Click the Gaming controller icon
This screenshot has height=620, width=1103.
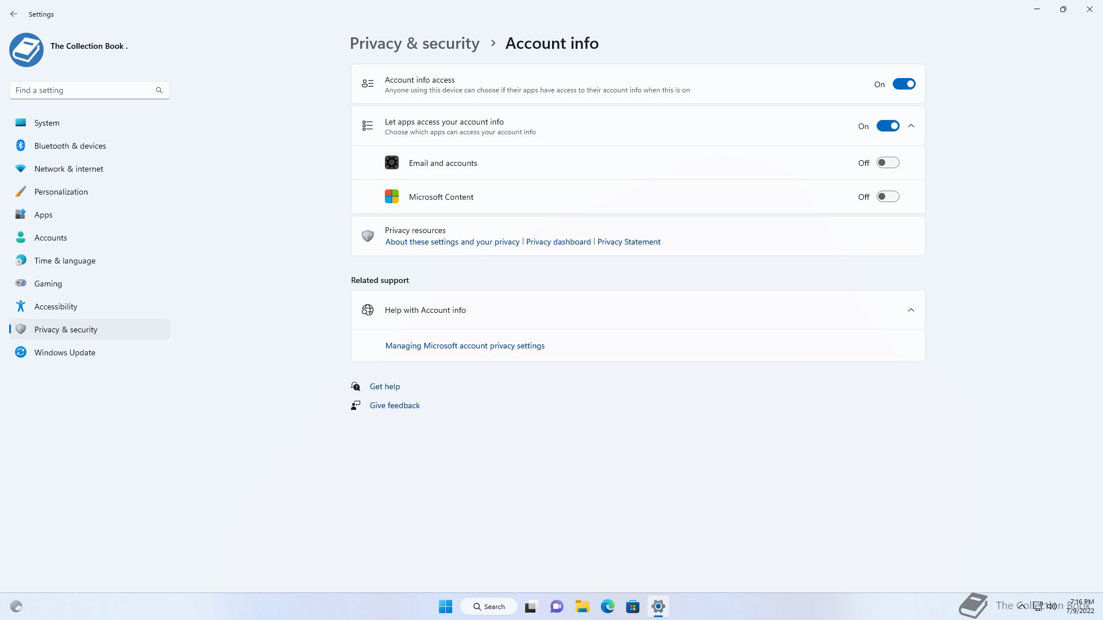21,283
